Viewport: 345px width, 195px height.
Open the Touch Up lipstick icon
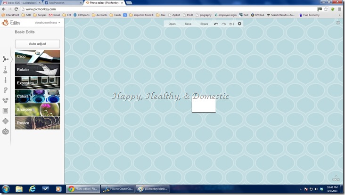[x=5, y=80]
